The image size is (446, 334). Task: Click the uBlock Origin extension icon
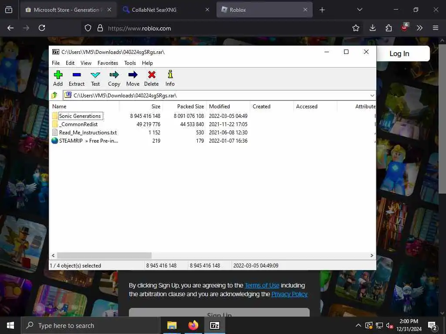click(405, 27)
